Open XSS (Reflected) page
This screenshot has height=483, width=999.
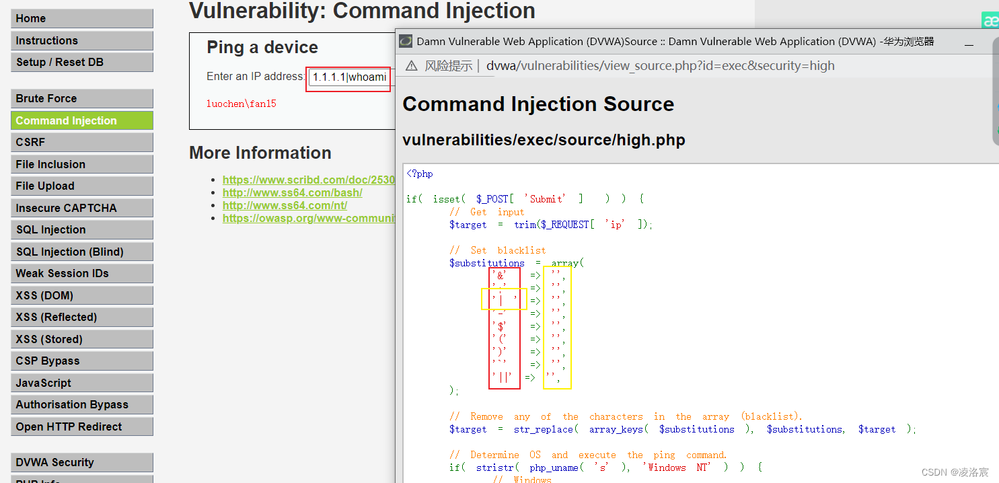click(81, 317)
